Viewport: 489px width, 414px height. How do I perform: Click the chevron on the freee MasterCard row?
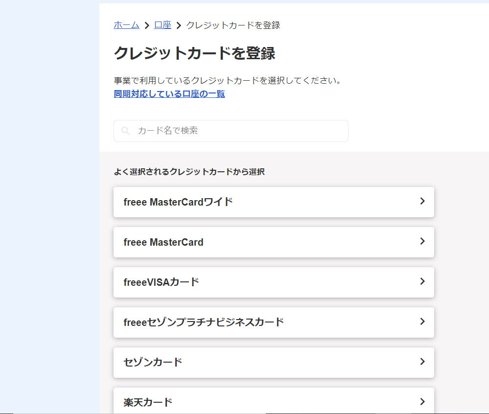(422, 241)
